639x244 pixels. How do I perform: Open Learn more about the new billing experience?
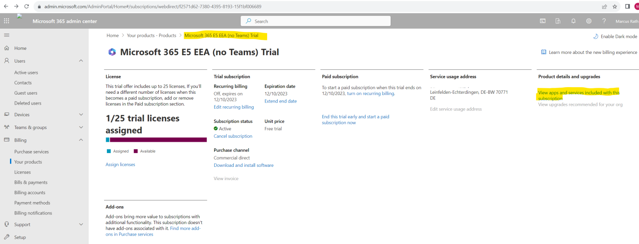591,52
